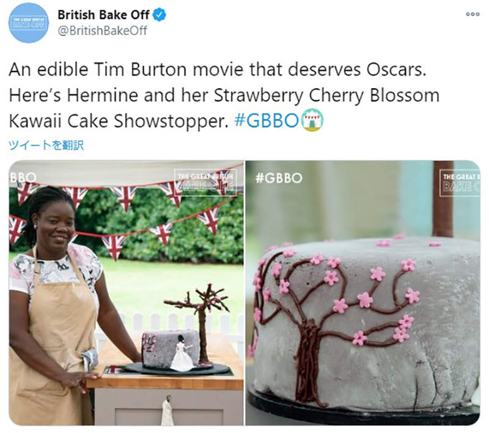Open the cherry blossom cake close-up photo
This screenshot has height=433, width=489.
pos(362,293)
